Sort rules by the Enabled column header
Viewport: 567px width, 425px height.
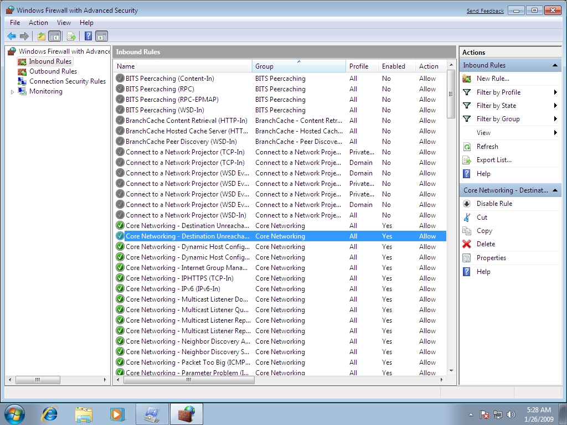pyautogui.click(x=394, y=66)
